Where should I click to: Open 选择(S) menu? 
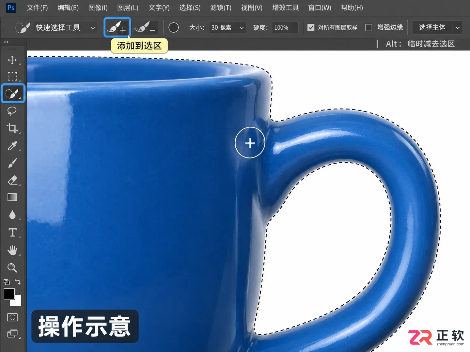(x=190, y=7)
